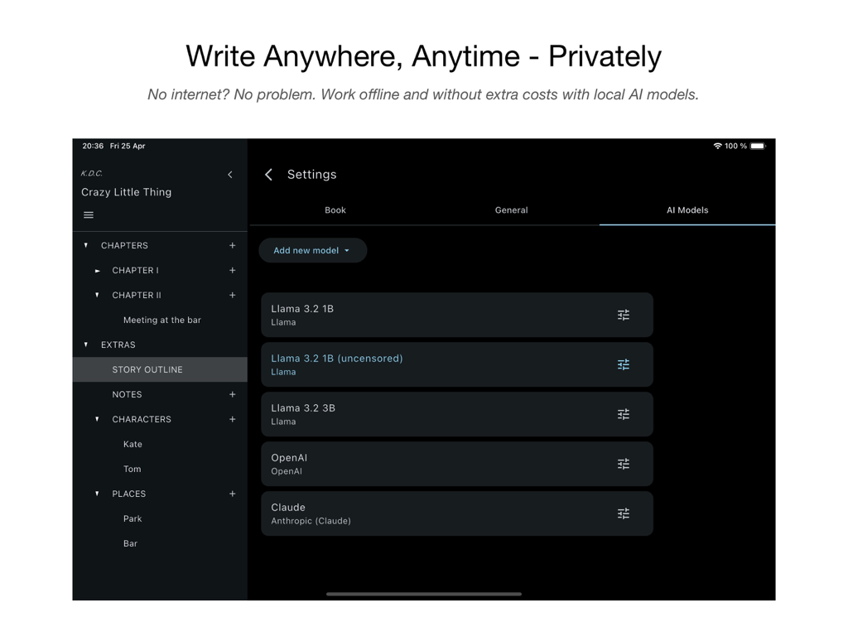The height and width of the screenshot is (636, 848).
Task: Click the back arrow next to Settings
Action: coord(268,175)
